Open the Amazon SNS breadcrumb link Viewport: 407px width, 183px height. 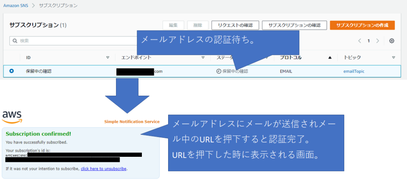coord(16,6)
